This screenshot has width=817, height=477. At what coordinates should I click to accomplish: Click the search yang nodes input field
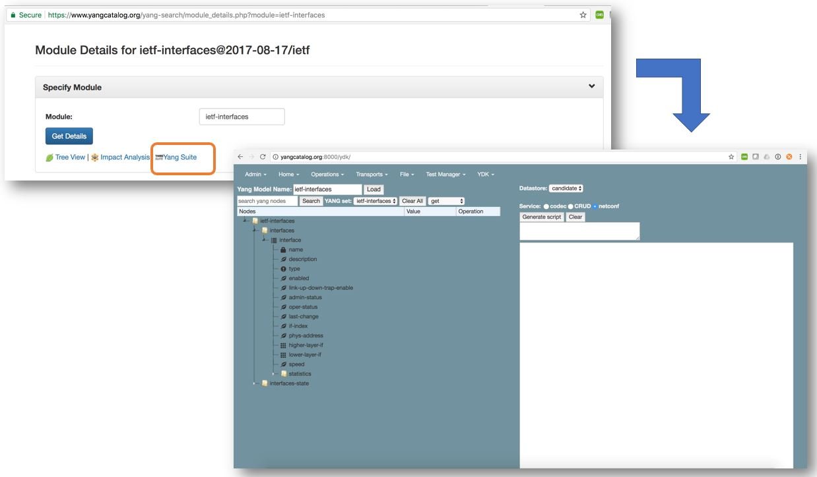point(267,201)
